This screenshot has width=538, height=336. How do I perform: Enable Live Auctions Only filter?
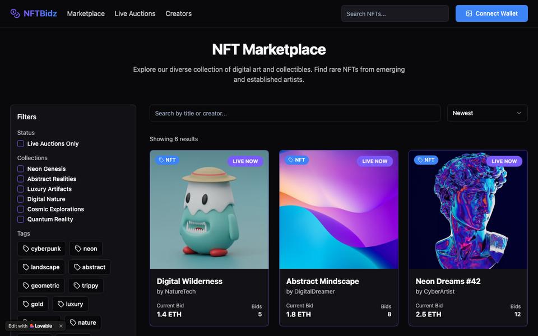[21, 144]
